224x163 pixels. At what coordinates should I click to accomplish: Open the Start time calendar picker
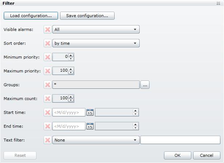(x=90, y=112)
